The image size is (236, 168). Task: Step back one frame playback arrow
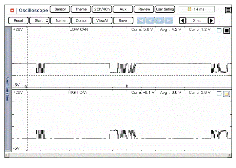(x=150, y=21)
